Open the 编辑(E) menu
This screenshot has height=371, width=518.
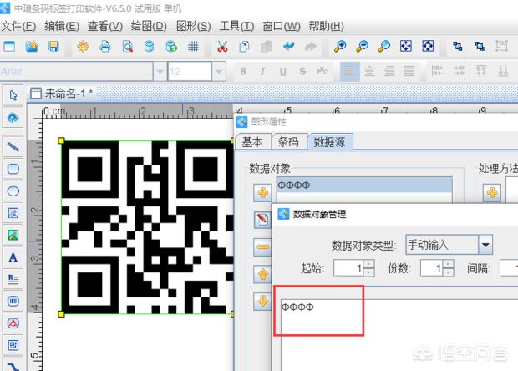(62, 26)
